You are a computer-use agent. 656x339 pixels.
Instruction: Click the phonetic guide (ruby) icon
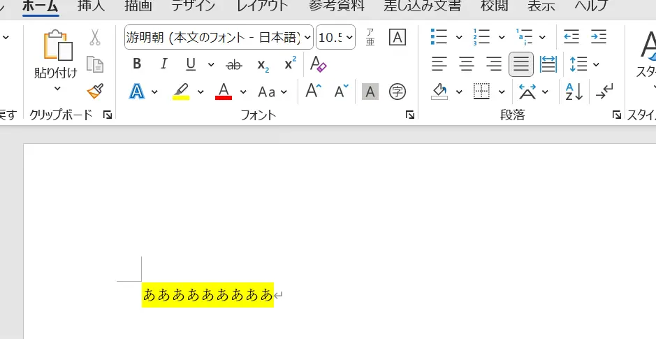tap(370, 37)
